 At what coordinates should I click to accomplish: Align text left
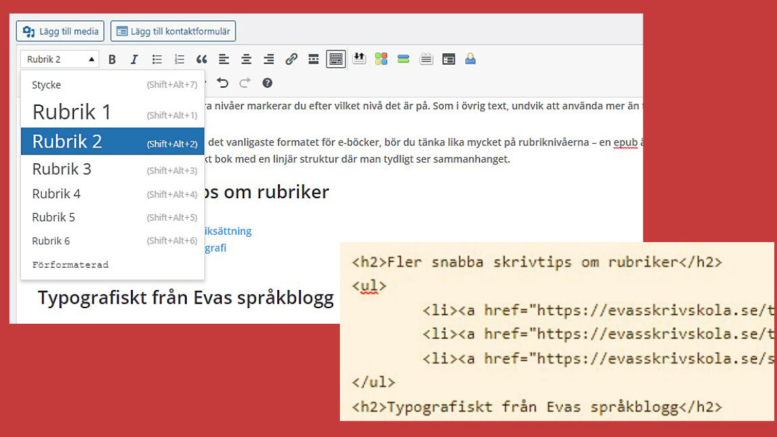(224, 59)
